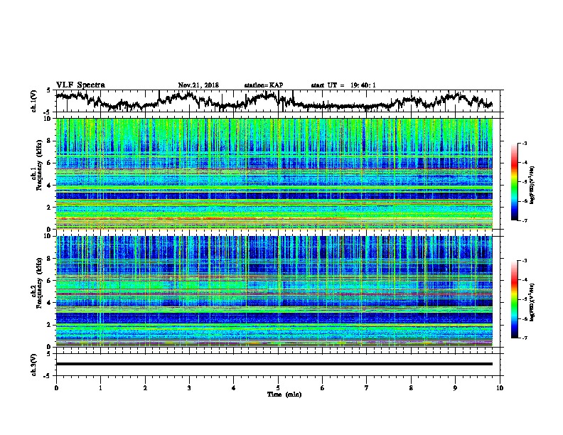Click the ch.3 flat black trace line
This screenshot has width=563, height=435.
tap(274, 364)
